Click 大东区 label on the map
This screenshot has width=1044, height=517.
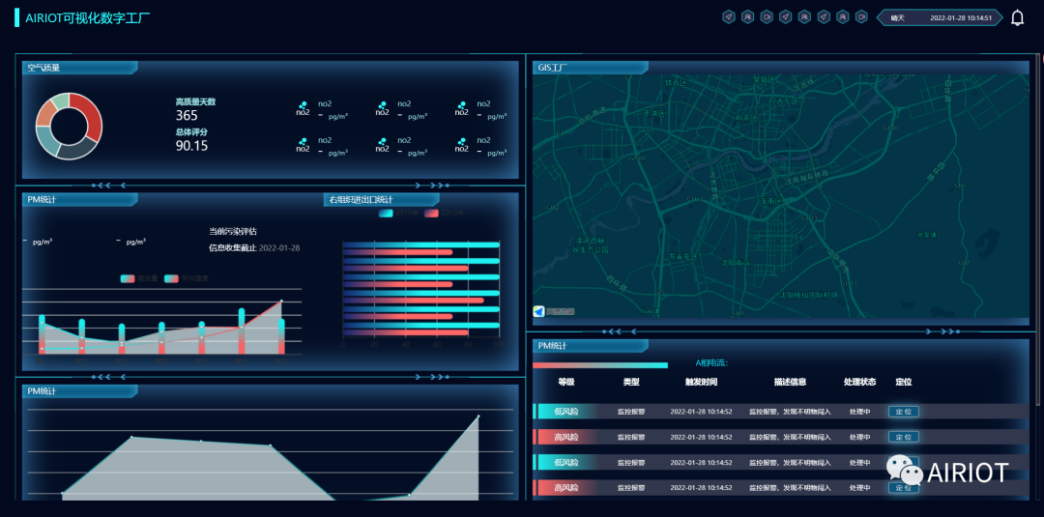(787, 101)
